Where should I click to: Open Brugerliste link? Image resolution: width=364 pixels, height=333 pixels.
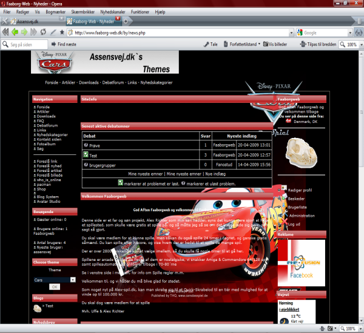tap(297, 207)
